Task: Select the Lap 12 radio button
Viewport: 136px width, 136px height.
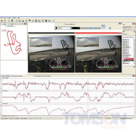Action: pos(134,57)
